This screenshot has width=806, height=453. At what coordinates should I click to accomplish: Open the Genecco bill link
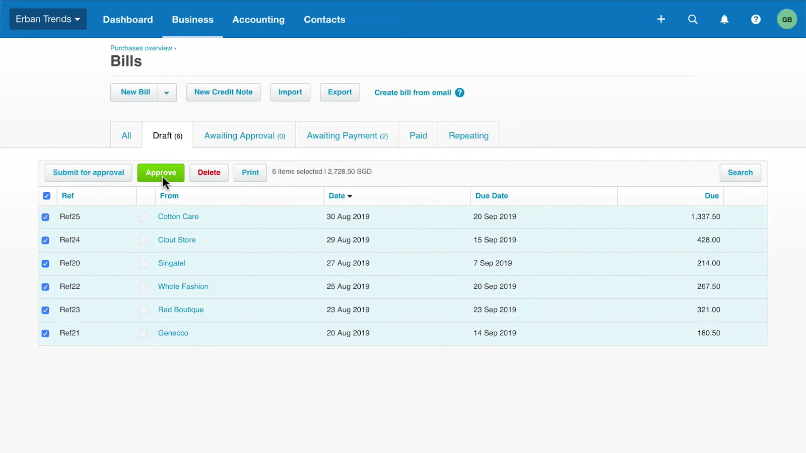click(173, 333)
